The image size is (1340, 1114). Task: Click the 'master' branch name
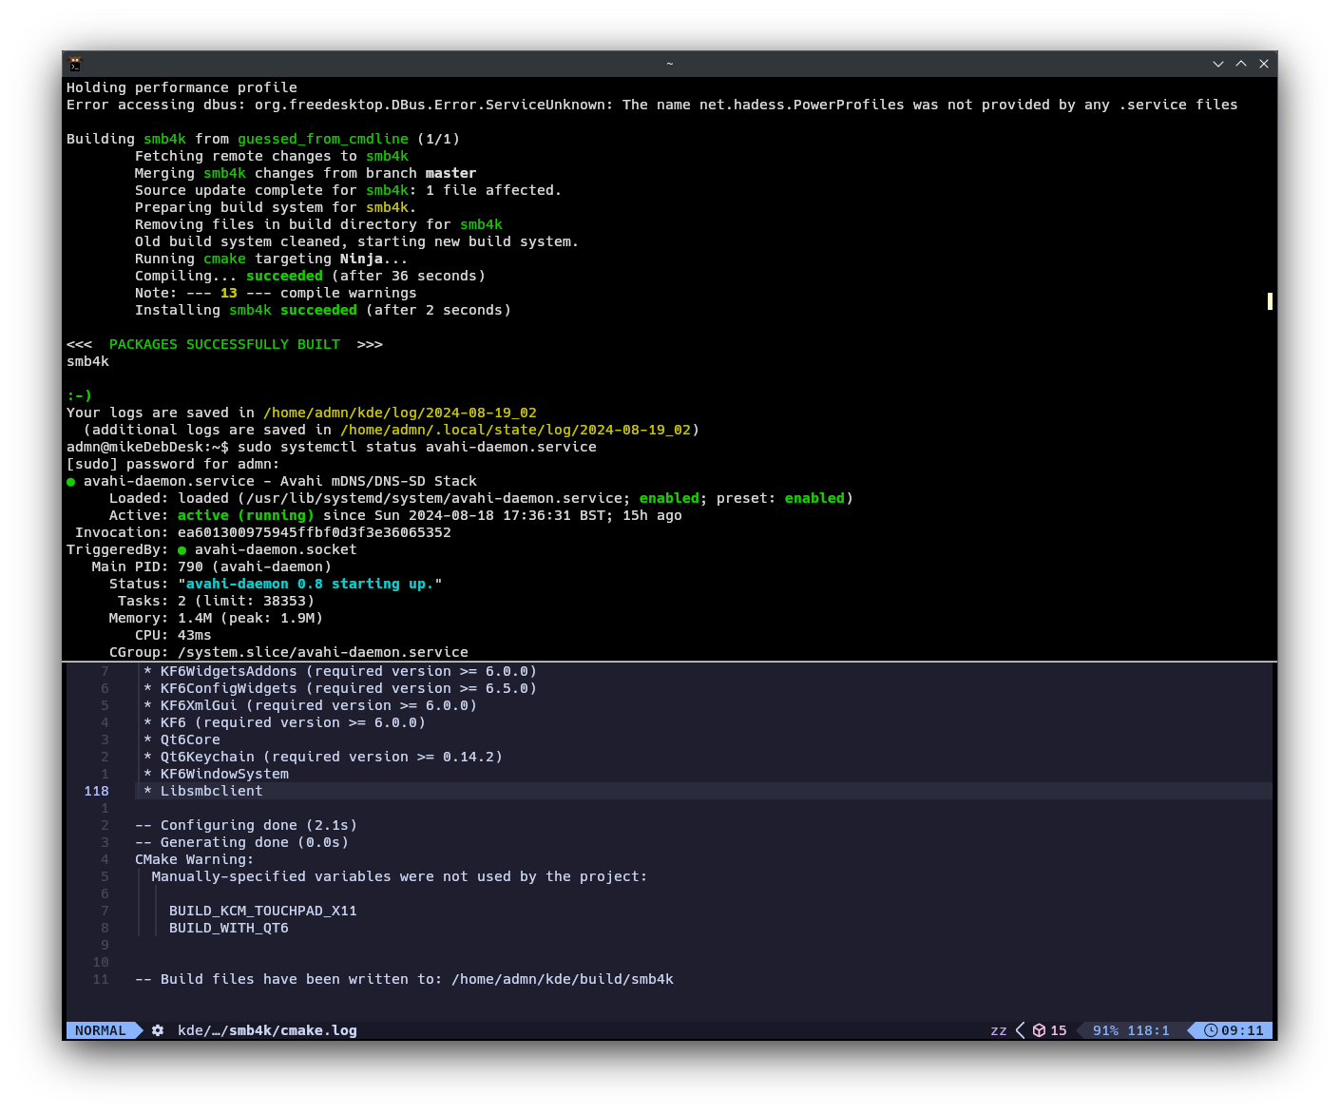click(451, 173)
